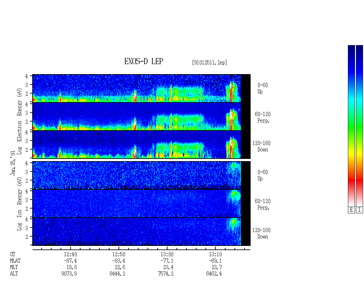Click the 60-120 Perp. label beside electron panels
364x282 pixels.
(263, 117)
